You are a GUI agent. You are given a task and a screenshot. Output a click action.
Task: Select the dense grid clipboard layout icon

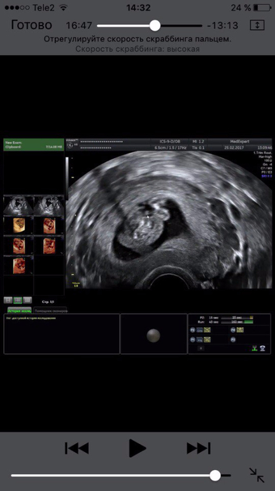[x=27, y=300]
